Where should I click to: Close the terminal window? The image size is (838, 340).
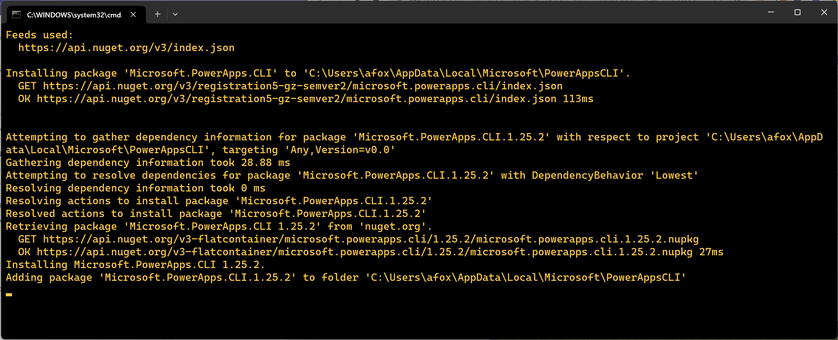[x=824, y=12]
